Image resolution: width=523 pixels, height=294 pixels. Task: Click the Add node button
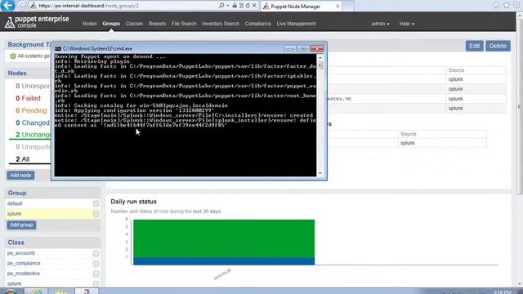click(x=20, y=176)
